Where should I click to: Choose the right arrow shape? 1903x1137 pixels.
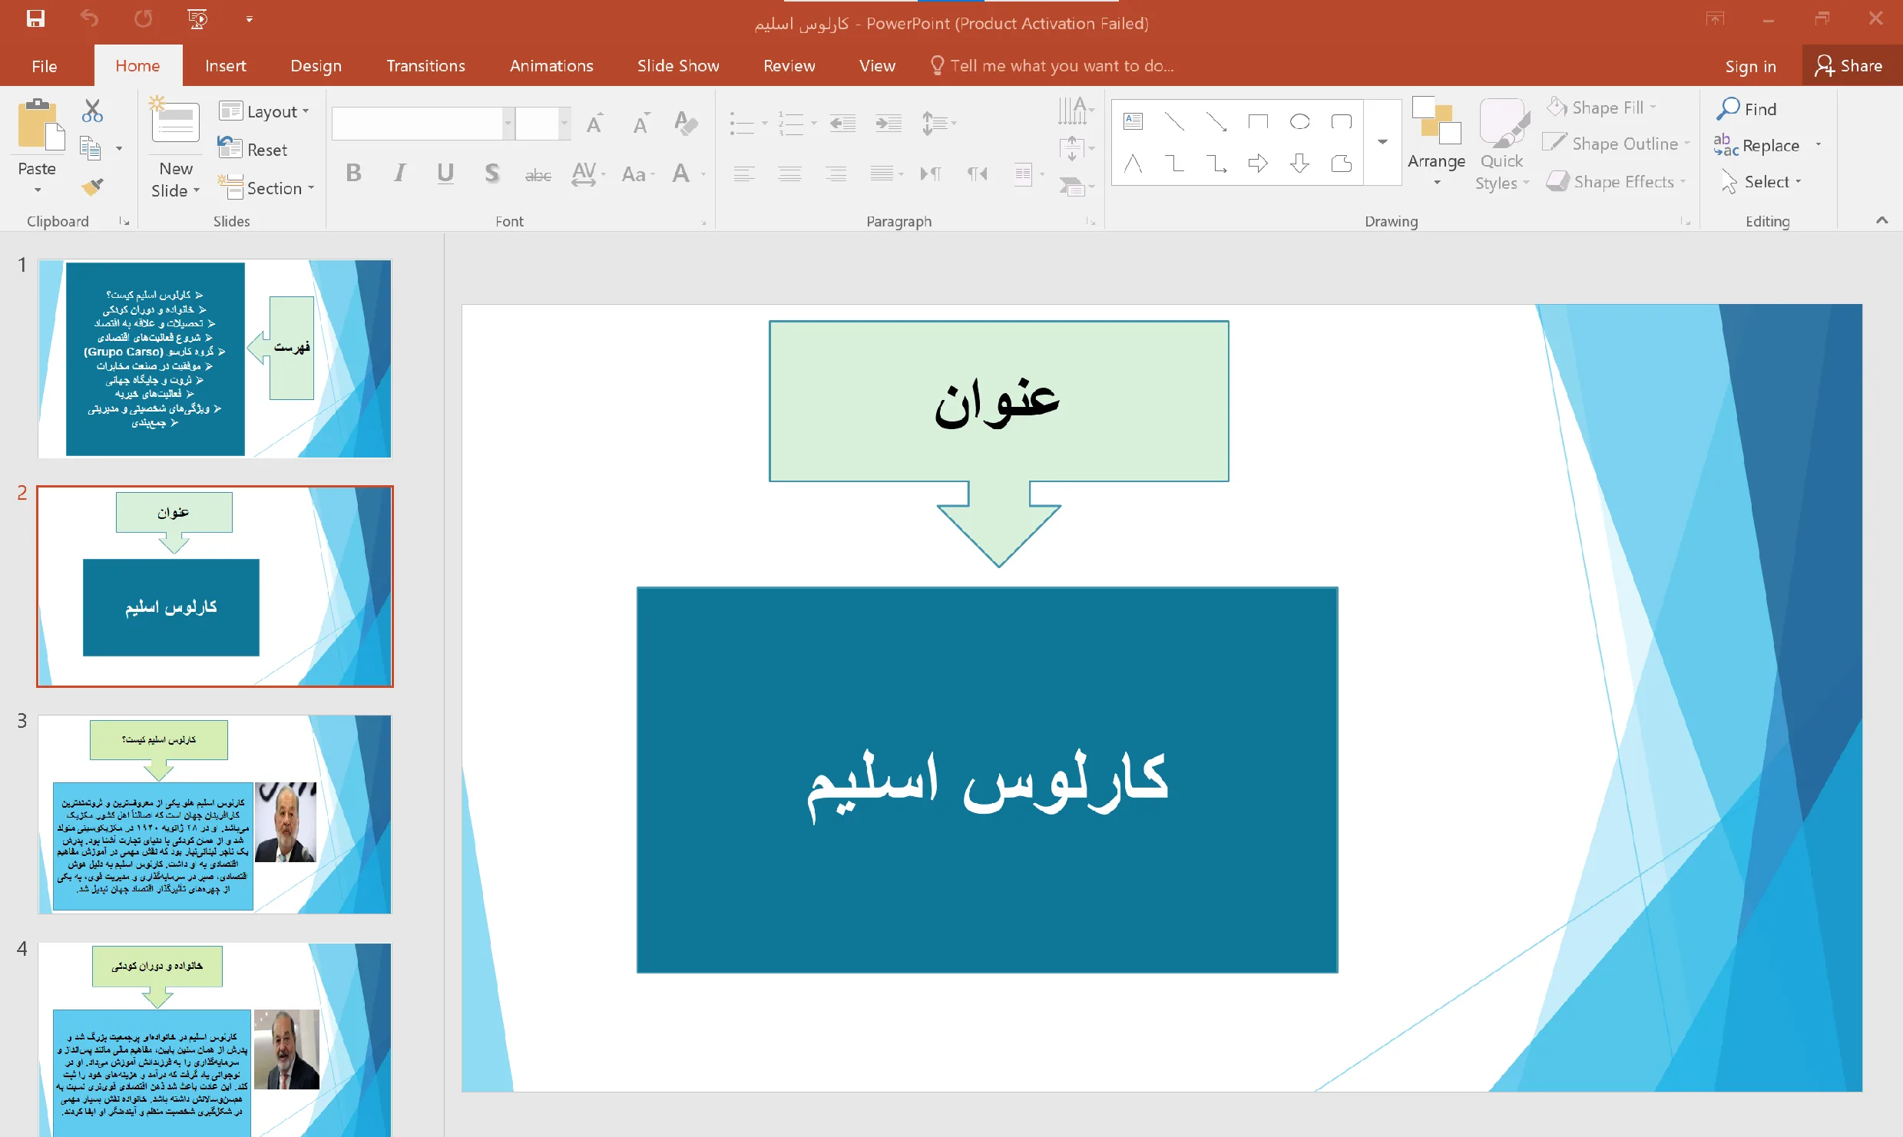coord(1258,163)
